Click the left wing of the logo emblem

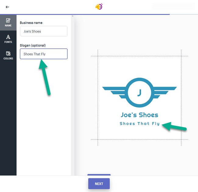click(x=114, y=90)
